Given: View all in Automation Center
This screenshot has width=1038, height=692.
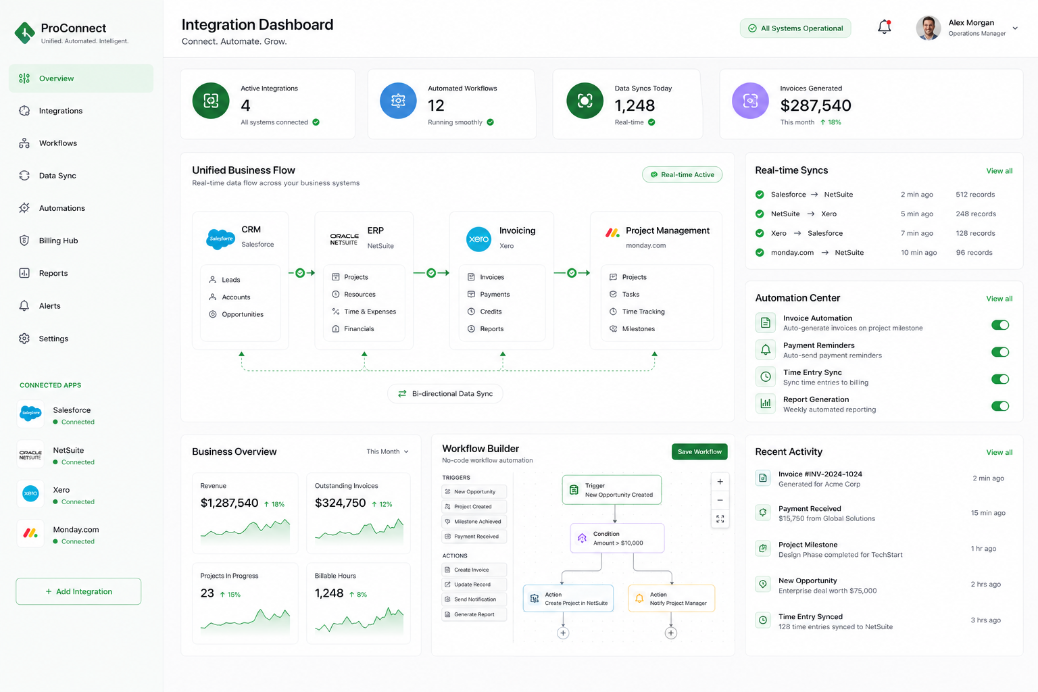Looking at the screenshot, I should 999,299.
